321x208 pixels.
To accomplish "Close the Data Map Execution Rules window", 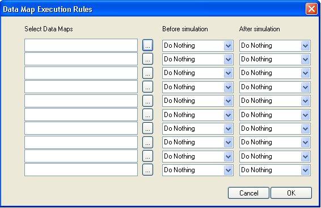I will pyautogui.click(x=311, y=9).
